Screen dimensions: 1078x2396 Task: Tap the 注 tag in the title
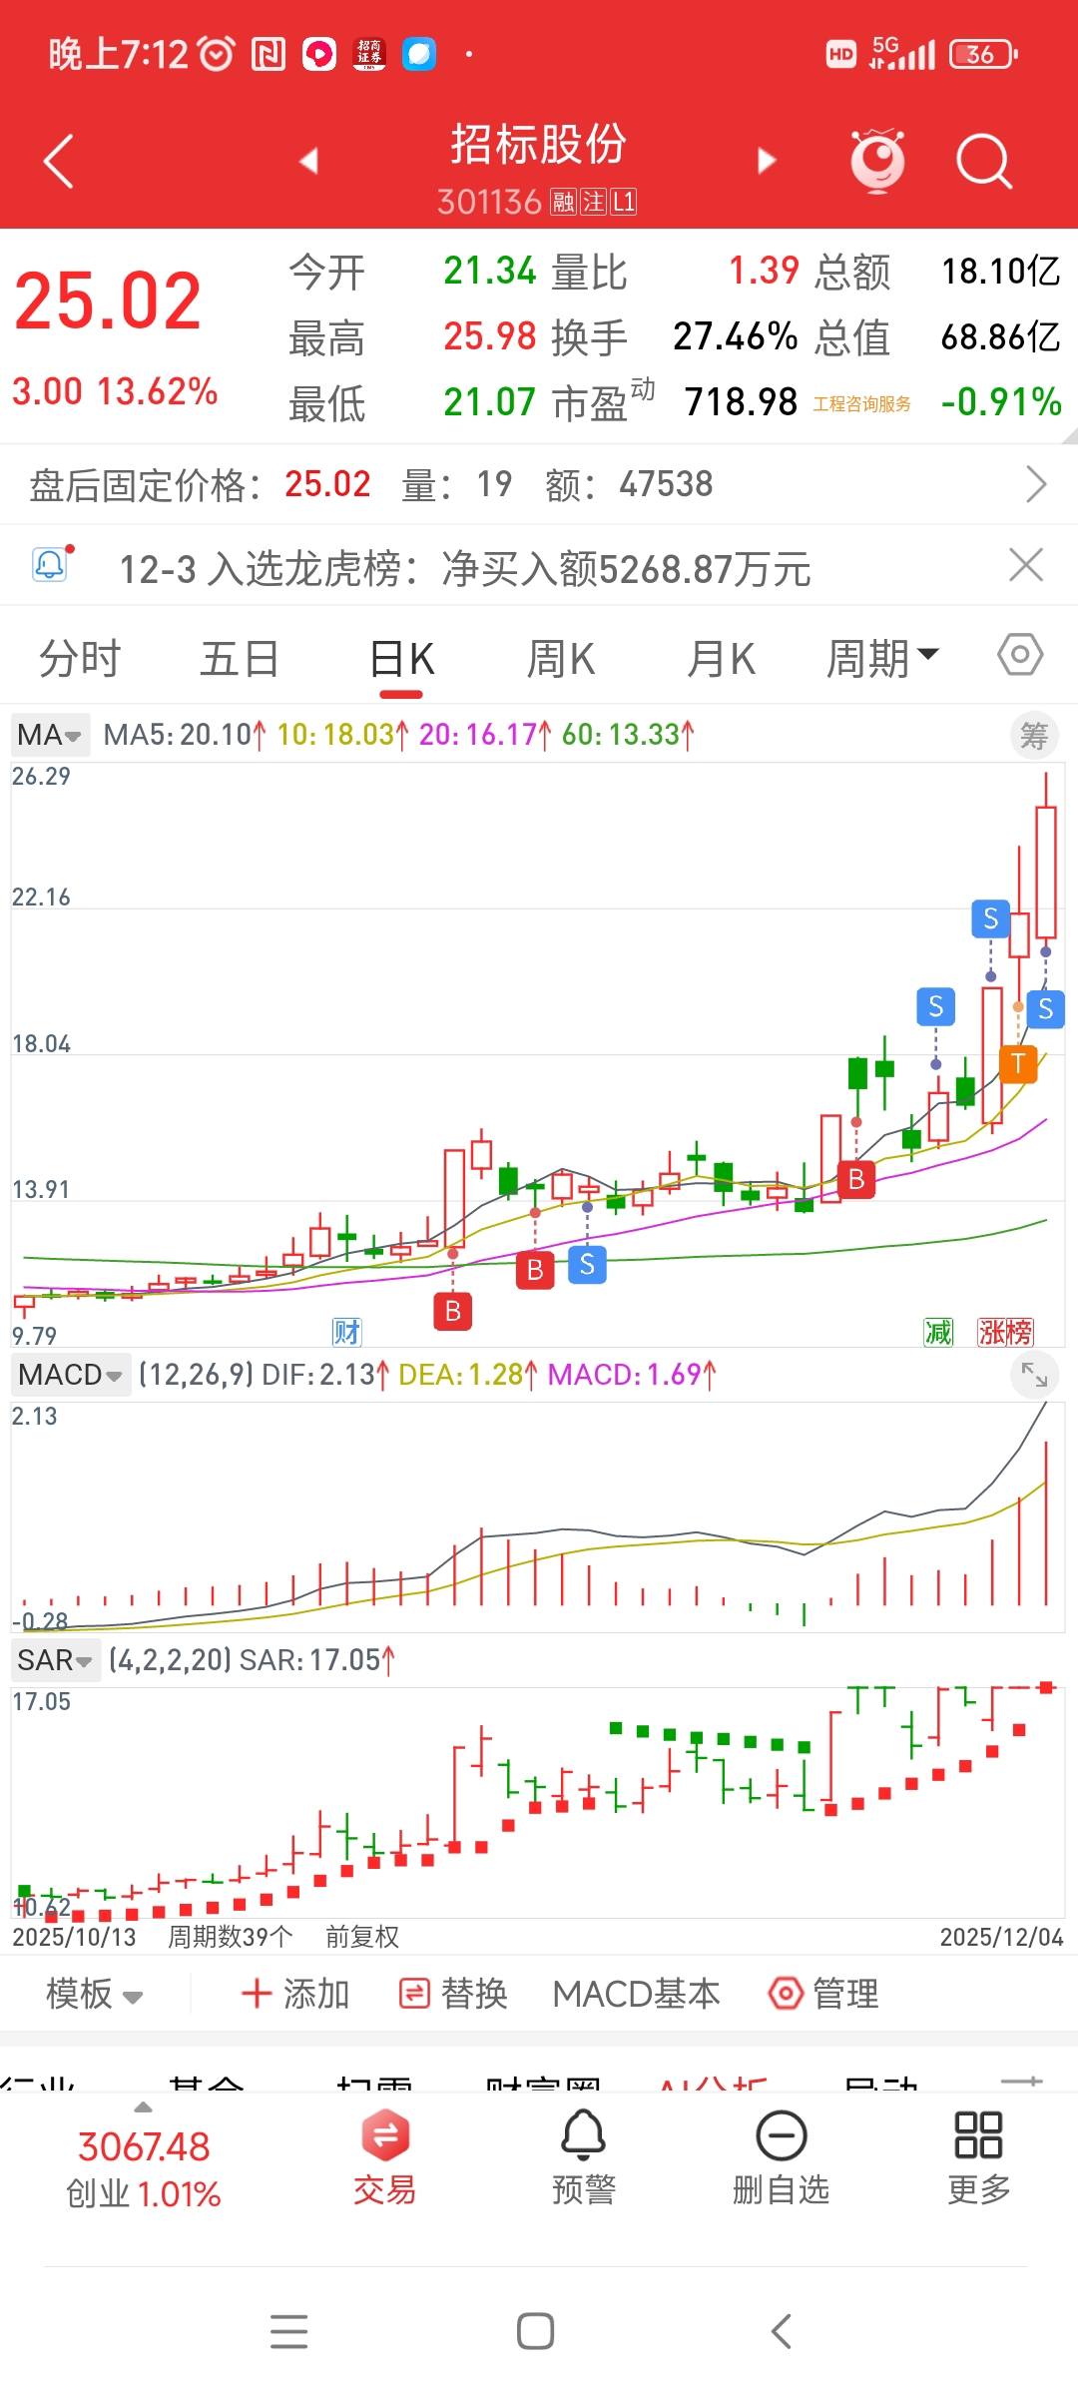[594, 203]
